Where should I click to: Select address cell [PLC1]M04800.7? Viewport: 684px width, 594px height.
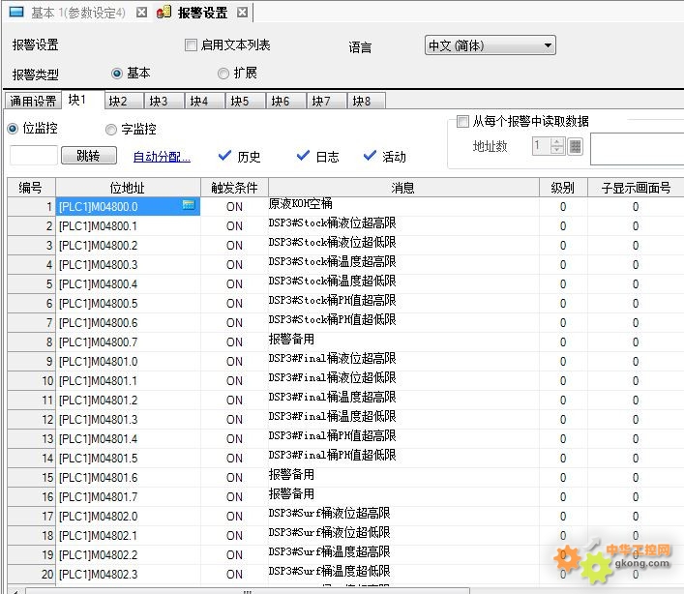(x=128, y=342)
